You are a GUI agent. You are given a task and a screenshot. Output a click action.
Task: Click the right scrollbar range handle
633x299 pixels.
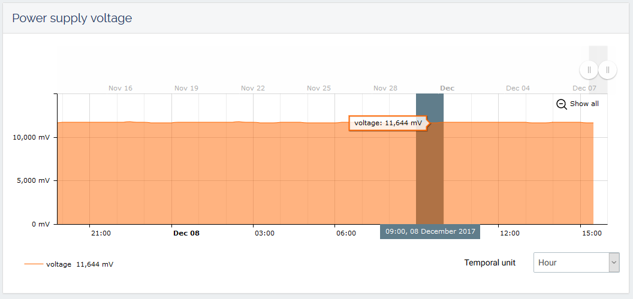click(607, 70)
